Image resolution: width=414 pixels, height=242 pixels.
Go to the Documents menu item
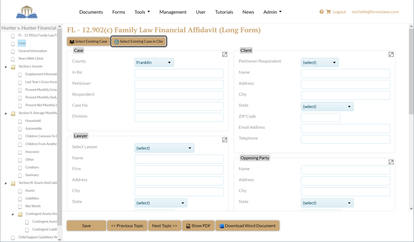click(x=91, y=12)
